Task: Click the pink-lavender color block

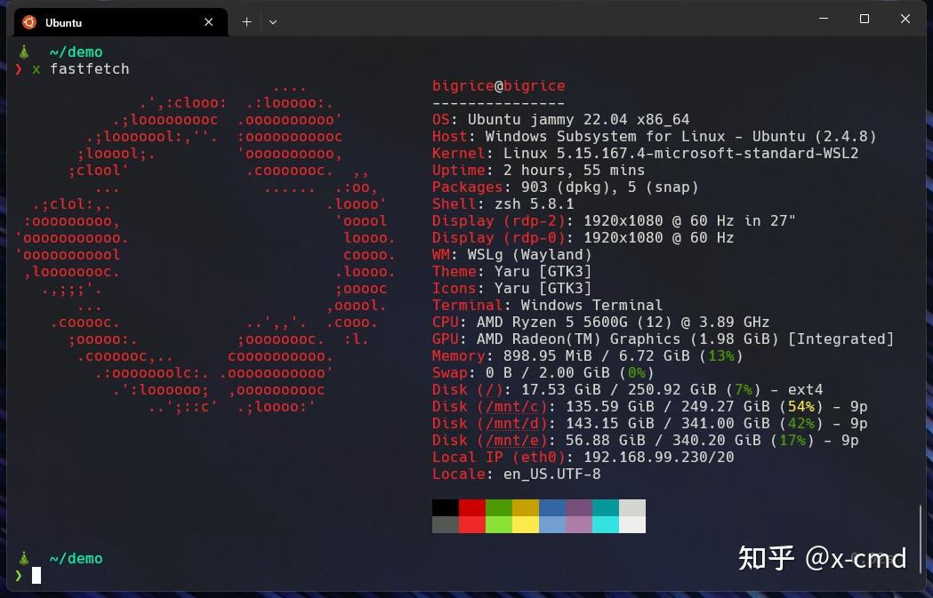Action: click(579, 524)
